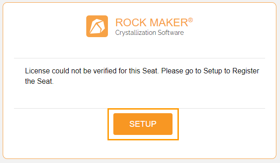Click the word ROCK in the title
The height and width of the screenshot is (163, 280).
(131, 23)
